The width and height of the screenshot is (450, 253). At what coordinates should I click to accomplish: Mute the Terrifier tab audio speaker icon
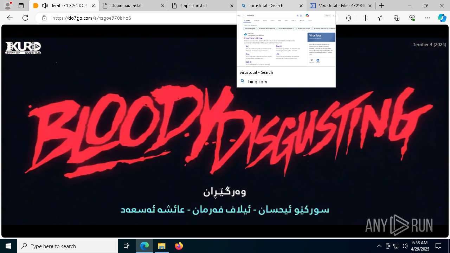tap(45, 6)
